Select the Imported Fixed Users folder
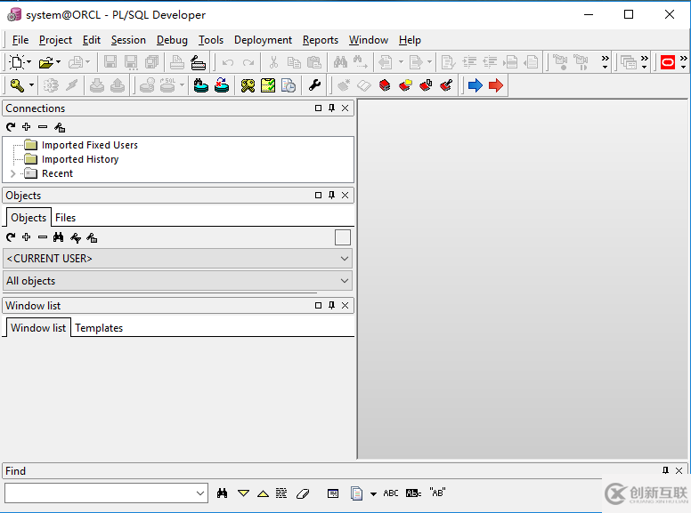 (x=89, y=145)
